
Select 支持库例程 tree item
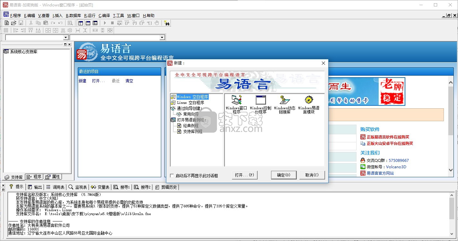coord(193,131)
